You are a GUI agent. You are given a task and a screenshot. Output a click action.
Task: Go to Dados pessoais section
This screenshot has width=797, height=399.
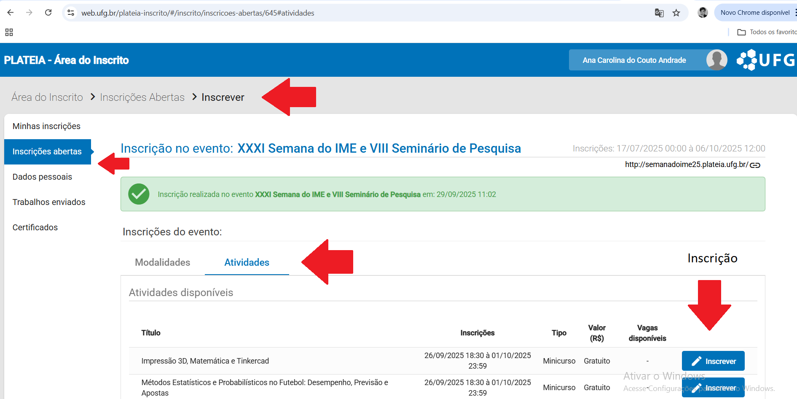[42, 177]
